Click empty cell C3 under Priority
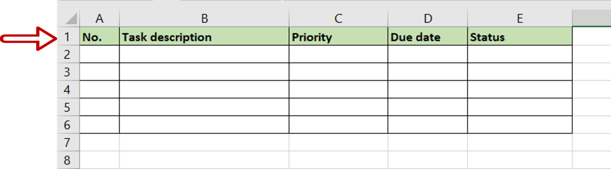The height and width of the screenshot is (169, 611). click(338, 72)
